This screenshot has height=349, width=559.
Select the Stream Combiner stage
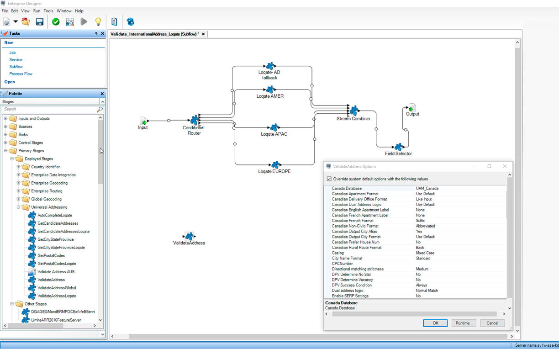pos(354,111)
